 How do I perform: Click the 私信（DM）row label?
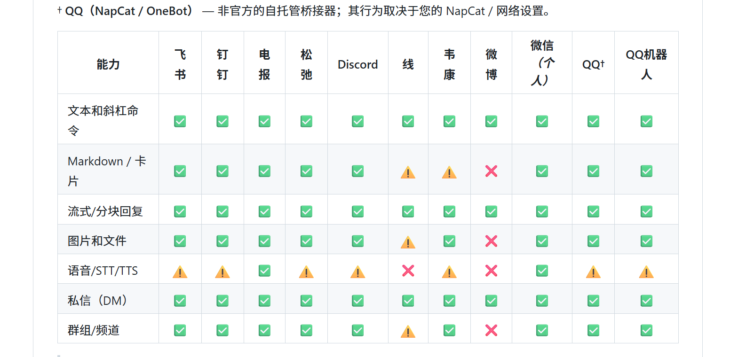97,300
